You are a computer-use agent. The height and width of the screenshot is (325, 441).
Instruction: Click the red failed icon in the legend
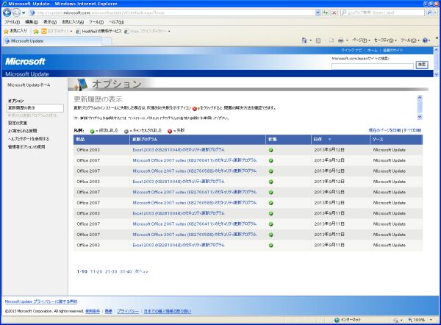(x=171, y=129)
